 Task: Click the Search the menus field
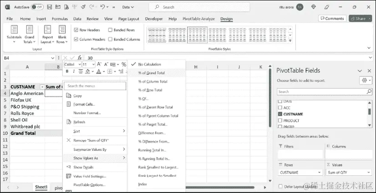96,86
